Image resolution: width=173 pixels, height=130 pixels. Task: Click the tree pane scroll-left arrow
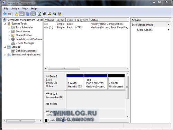(4, 121)
